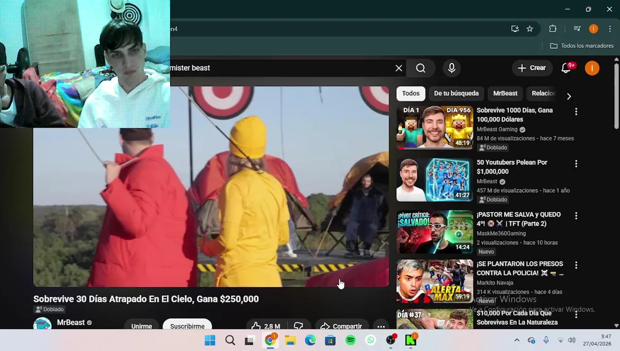The width and height of the screenshot is (620, 351).
Task: Dislike the video with thumbs-down
Action: 298,325
